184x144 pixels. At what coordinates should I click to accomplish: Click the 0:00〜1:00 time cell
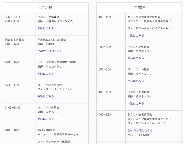(x=104, y=17)
